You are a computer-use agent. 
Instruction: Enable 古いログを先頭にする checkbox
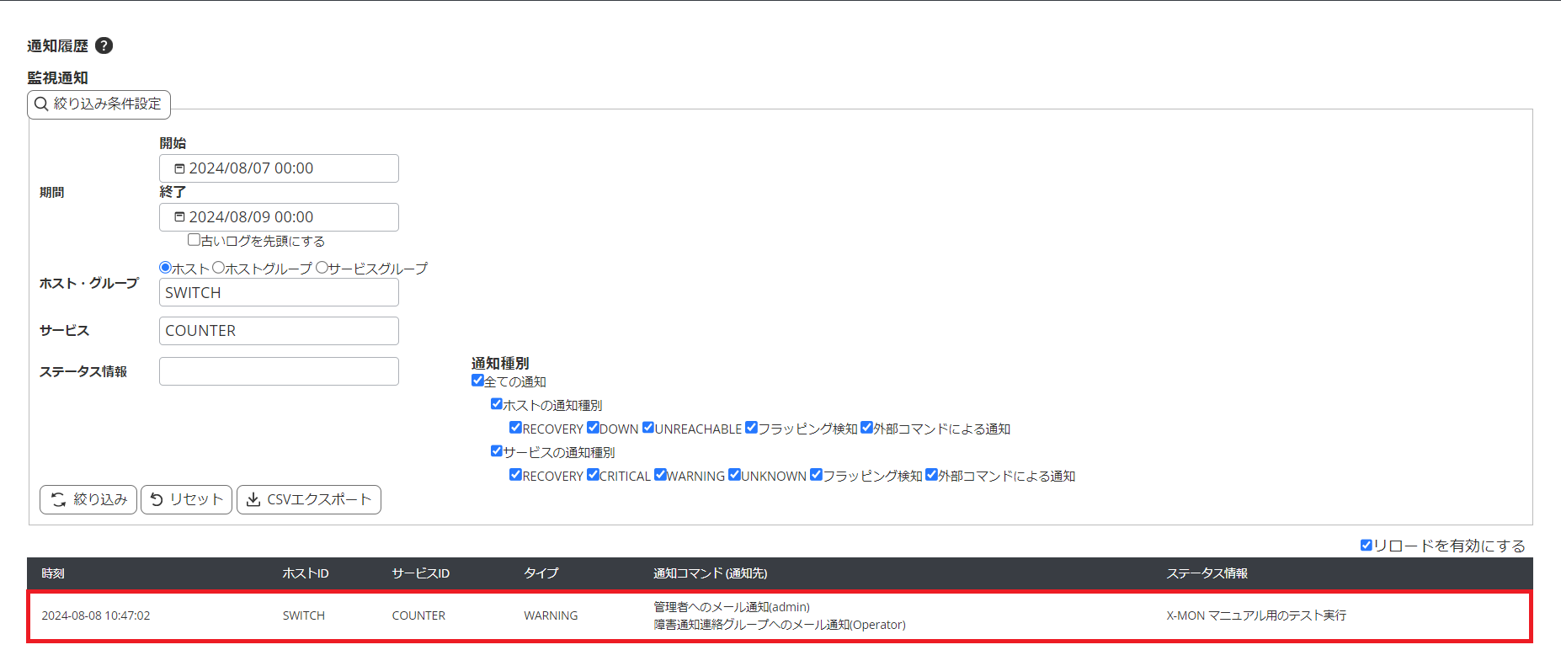click(194, 240)
